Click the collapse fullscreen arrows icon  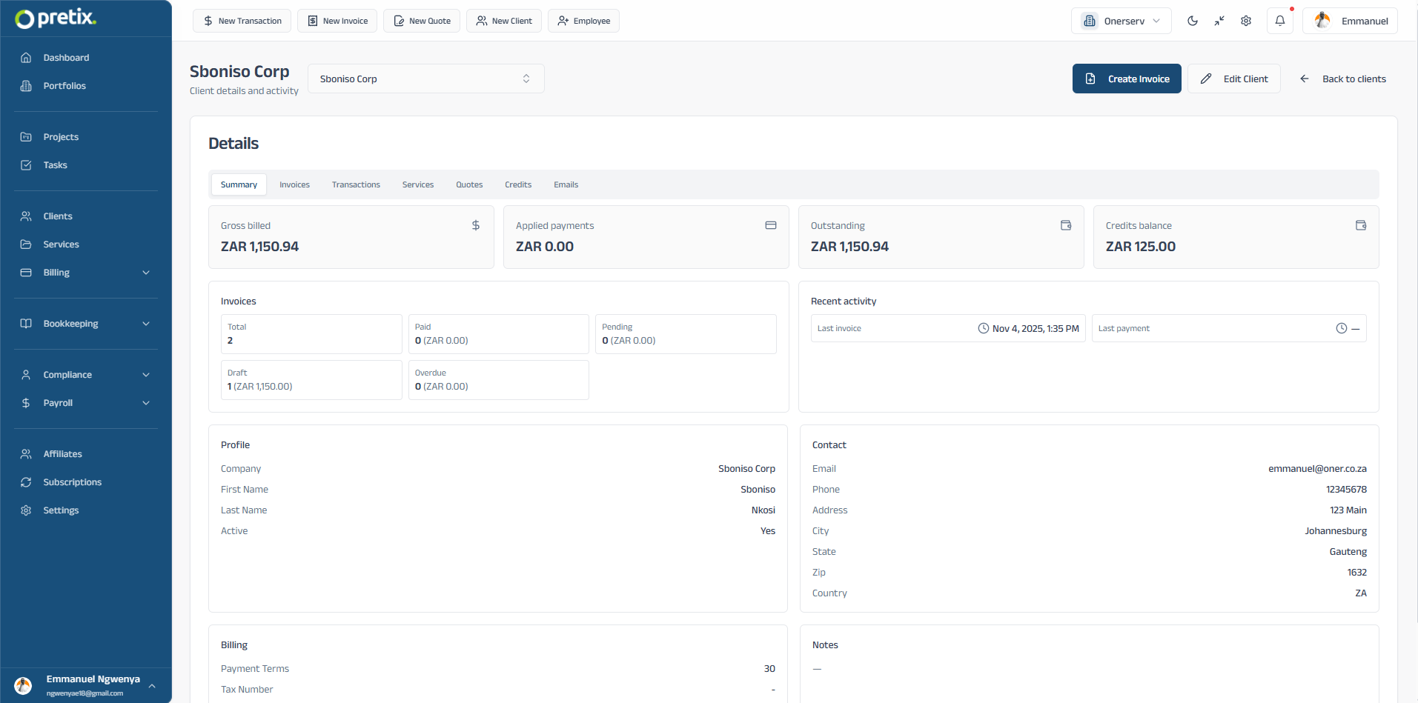1219,21
